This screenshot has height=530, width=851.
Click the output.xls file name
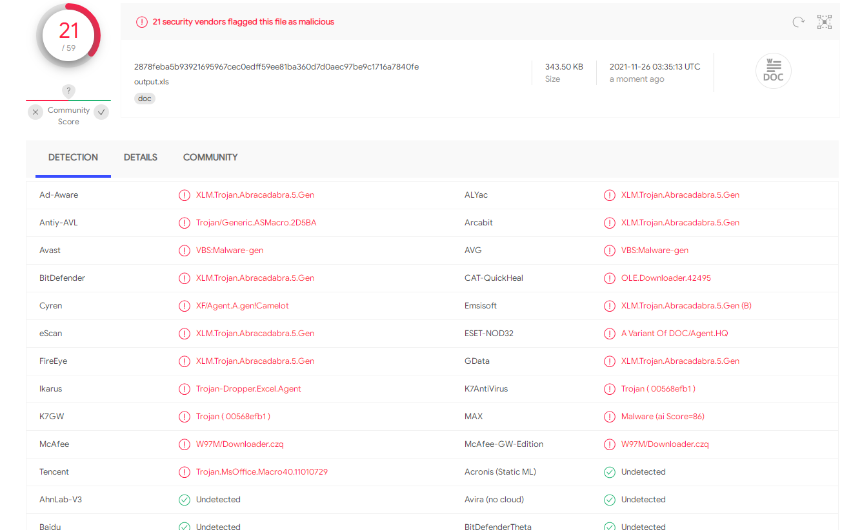click(x=152, y=82)
